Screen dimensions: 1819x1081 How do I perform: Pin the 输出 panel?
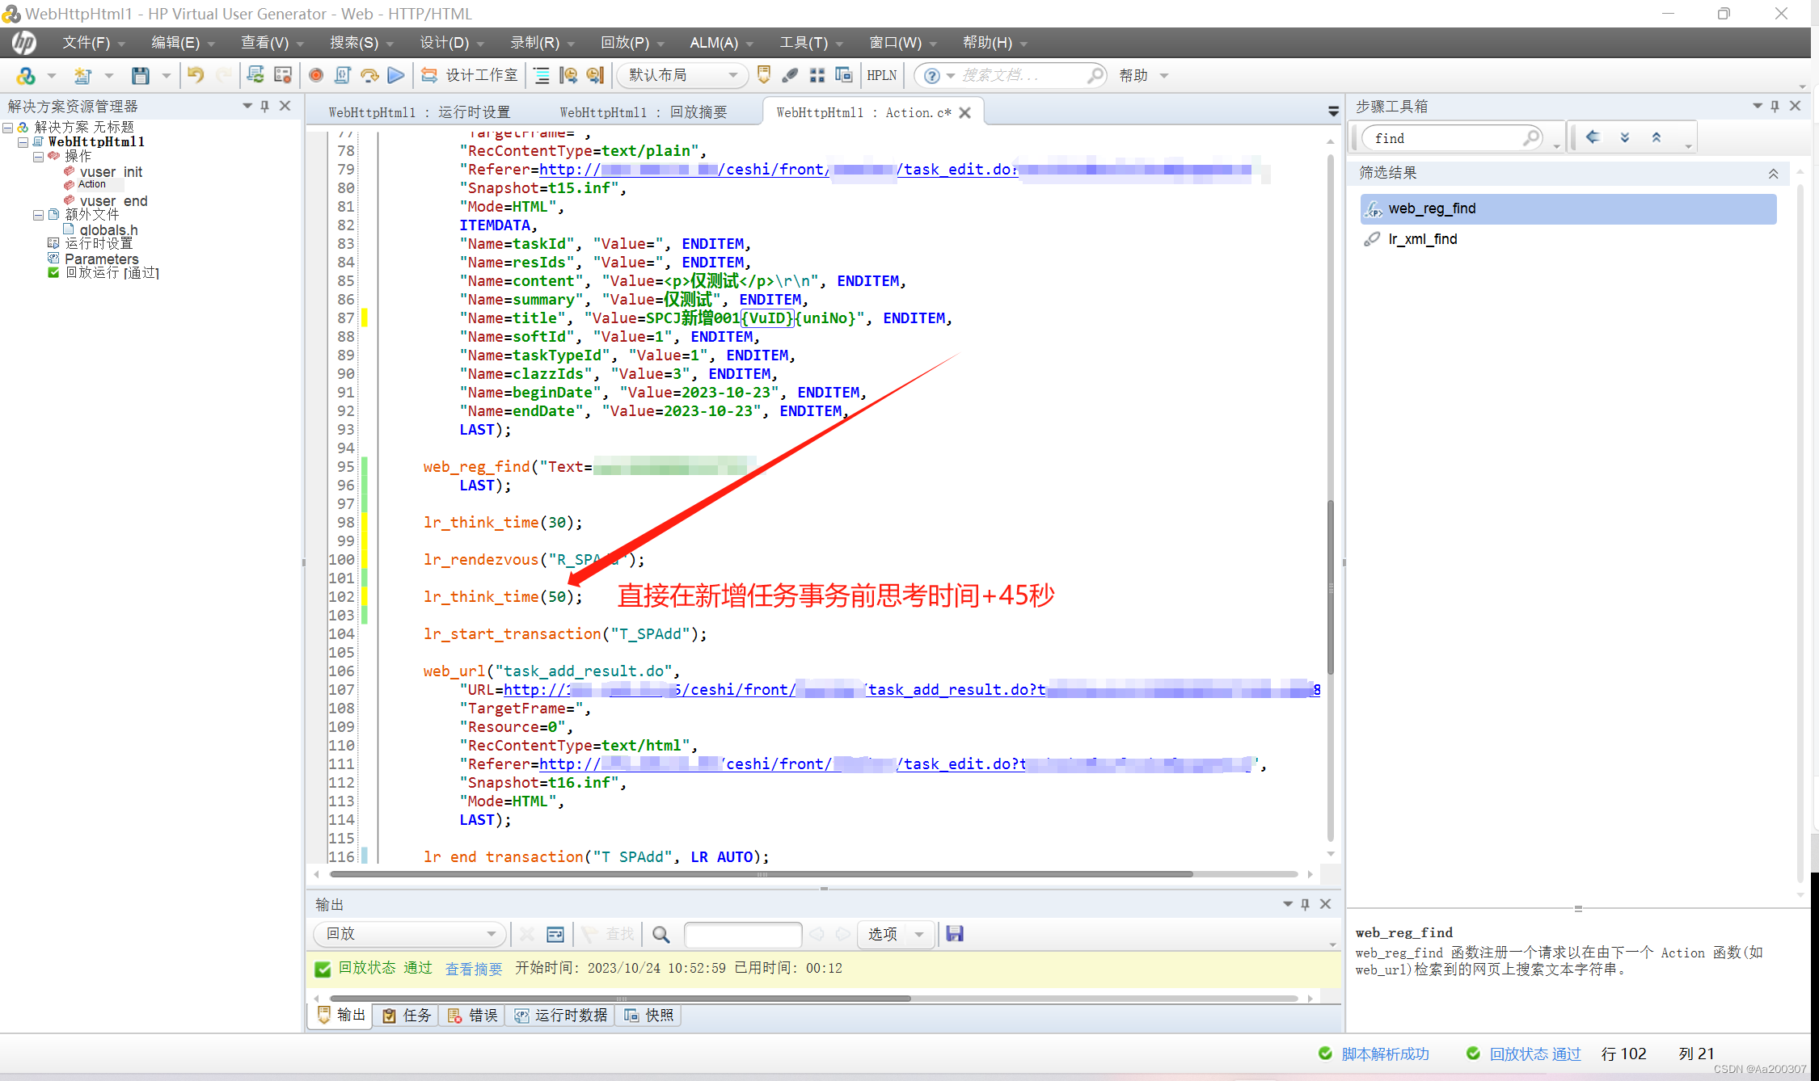point(1305,903)
